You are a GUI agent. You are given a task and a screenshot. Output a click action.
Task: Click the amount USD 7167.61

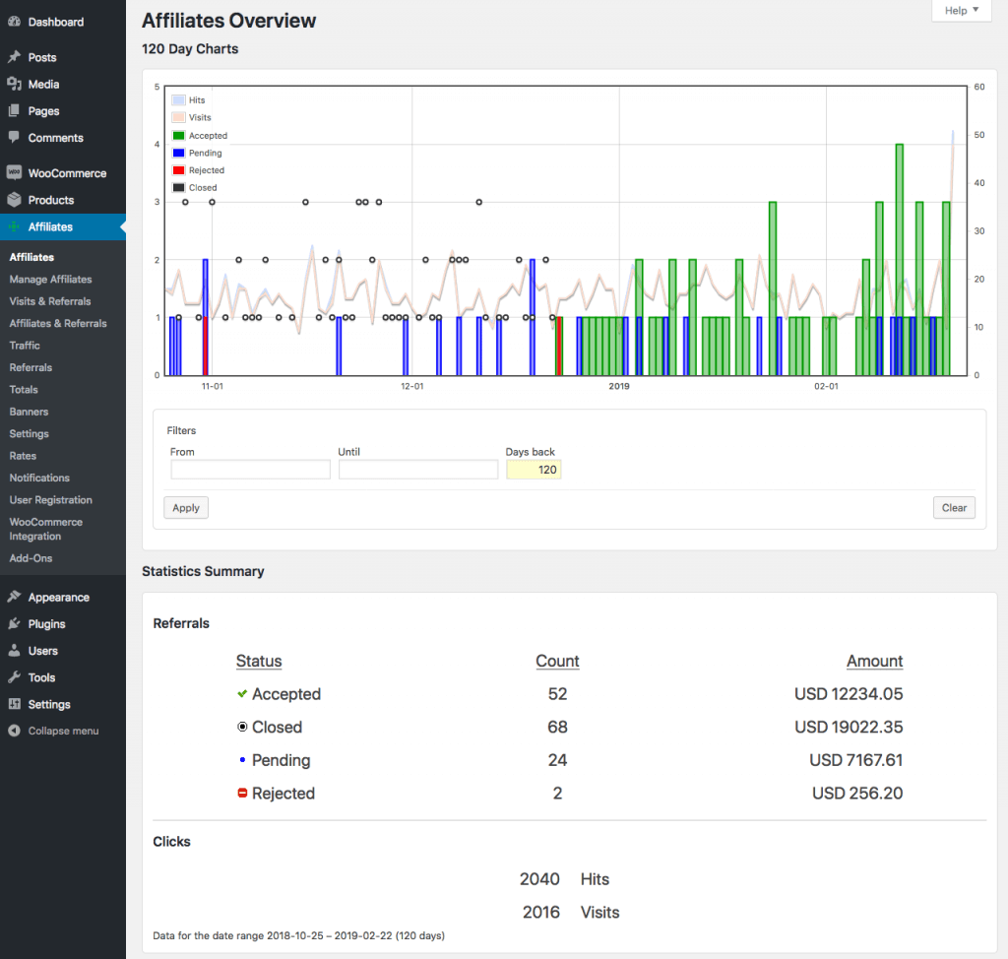point(856,759)
